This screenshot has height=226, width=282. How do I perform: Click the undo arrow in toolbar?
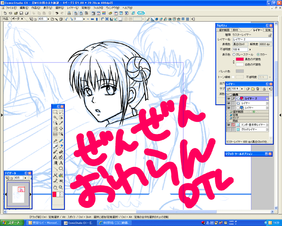pos(57,13)
